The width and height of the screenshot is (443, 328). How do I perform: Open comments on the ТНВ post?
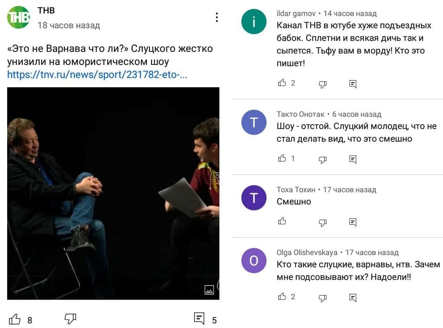point(199,319)
